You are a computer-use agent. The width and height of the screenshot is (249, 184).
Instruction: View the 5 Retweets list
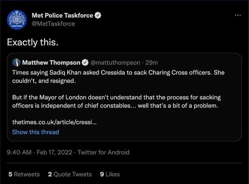pyautogui.click(x=24, y=174)
